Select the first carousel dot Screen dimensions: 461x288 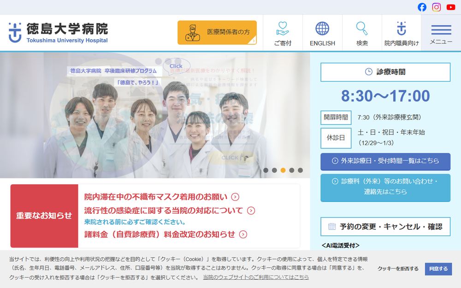[x=266, y=170]
